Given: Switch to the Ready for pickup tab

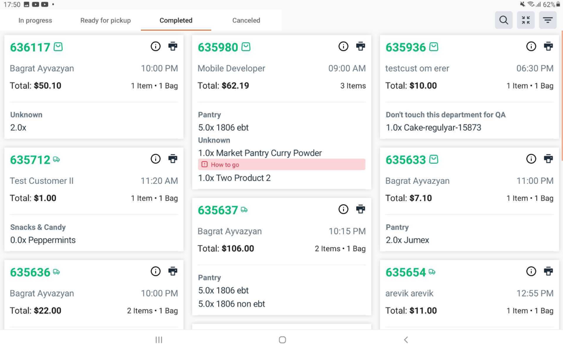Looking at the screenshot, I should click(x=106, y=20).
